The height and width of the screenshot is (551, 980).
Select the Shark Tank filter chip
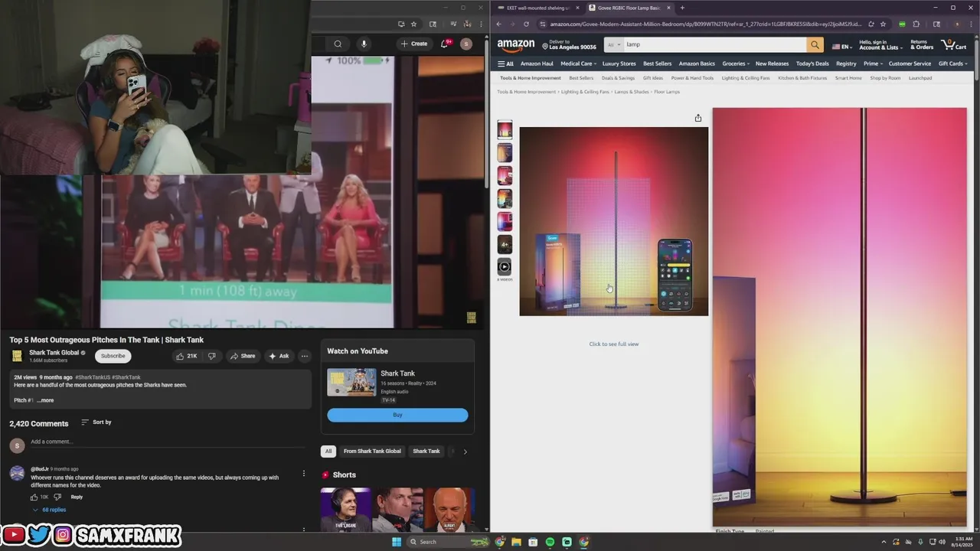coord(426,452)
